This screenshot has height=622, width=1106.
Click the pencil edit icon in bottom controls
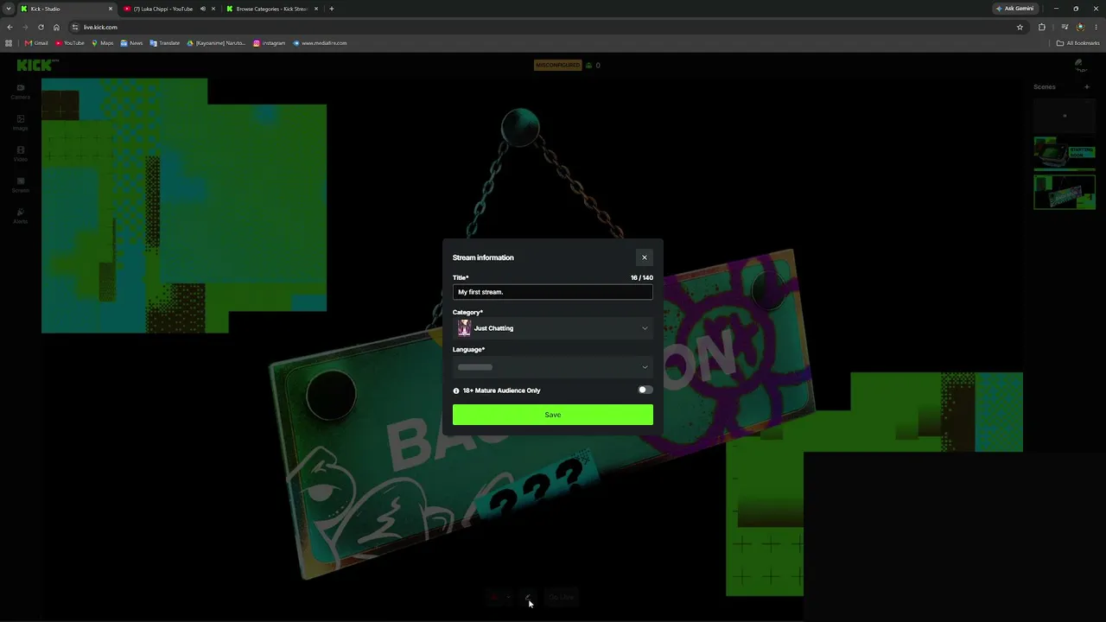(528, 597)
